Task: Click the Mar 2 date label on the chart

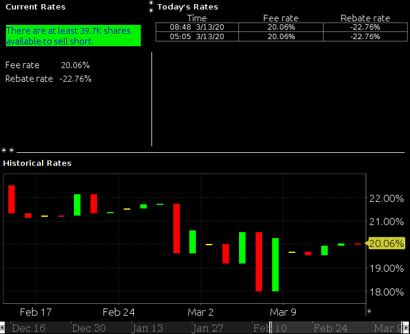Action: 201,312
